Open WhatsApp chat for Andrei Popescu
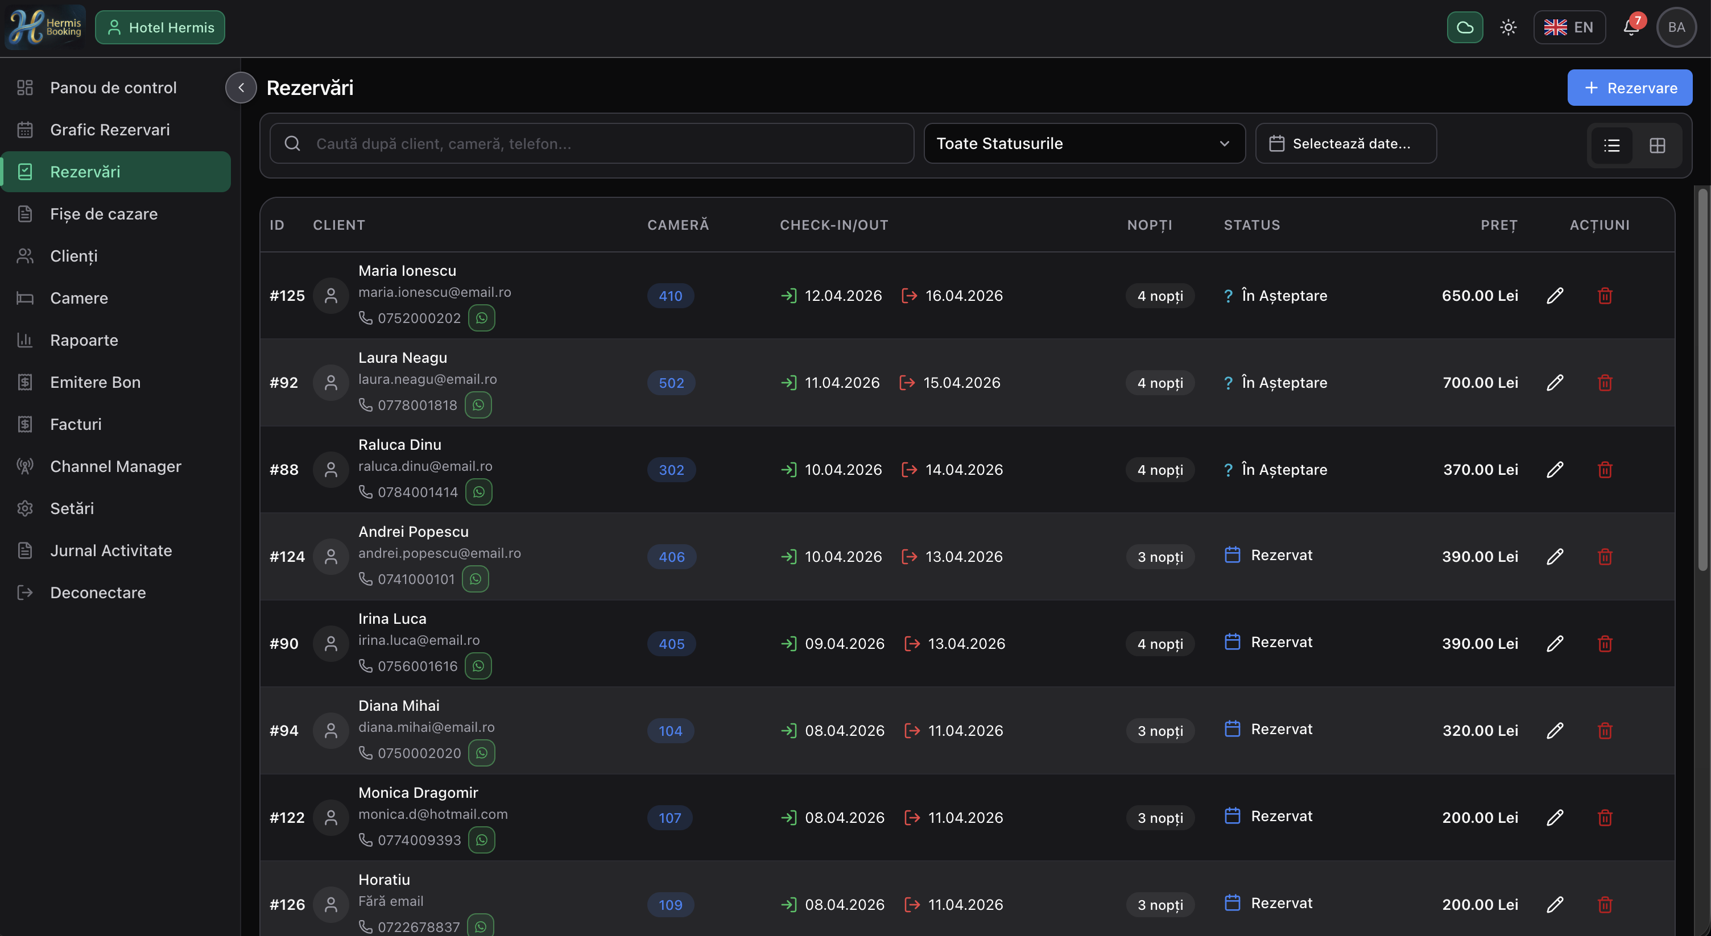Screen dimensions: 1711x936 476,579
